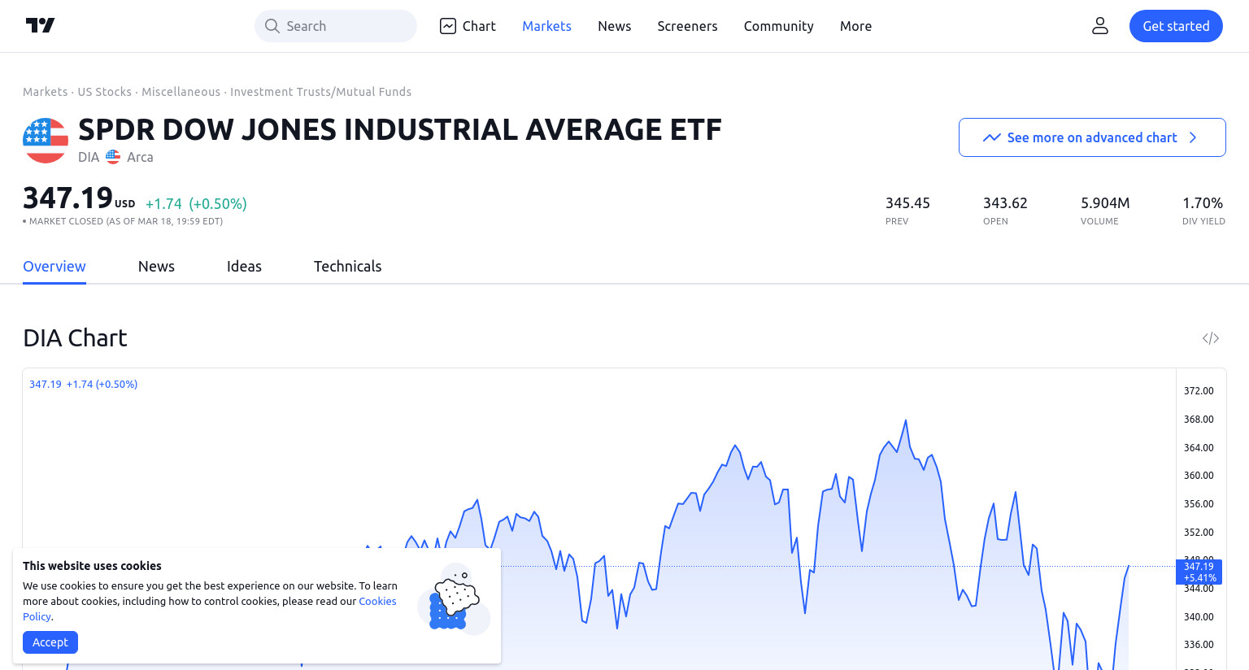Click the embed code icon for DIA Chart
Image resolution: width=1249 pixels, height=670 pixels.
(1211, 338)
